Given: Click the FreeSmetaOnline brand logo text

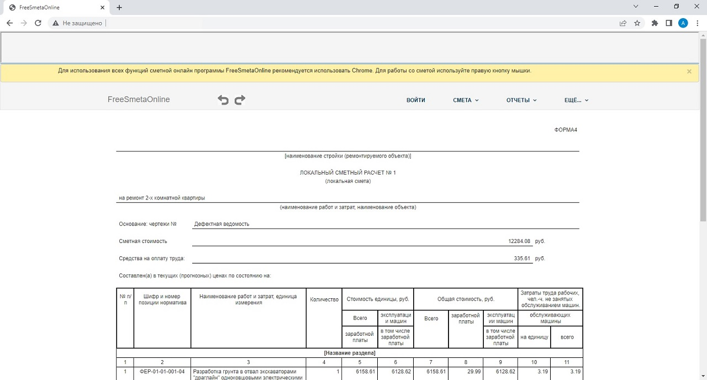Looking at the screenshot, I should click(x=139, y=100).
